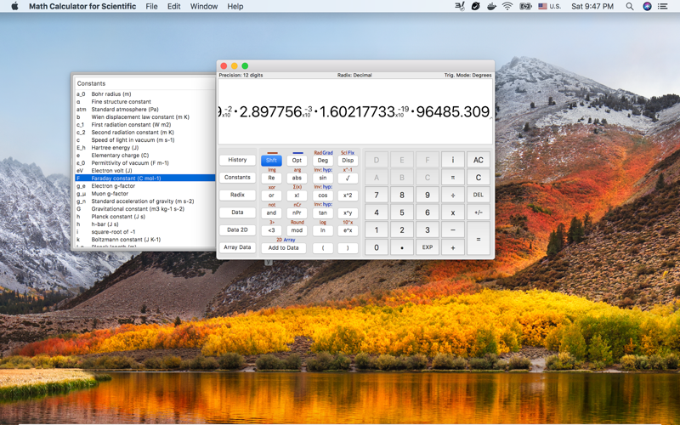Image resolution: width=680 pixels, height=425 pixels.
Task: Click the +/- sign change key
Action: click(479, 212)
